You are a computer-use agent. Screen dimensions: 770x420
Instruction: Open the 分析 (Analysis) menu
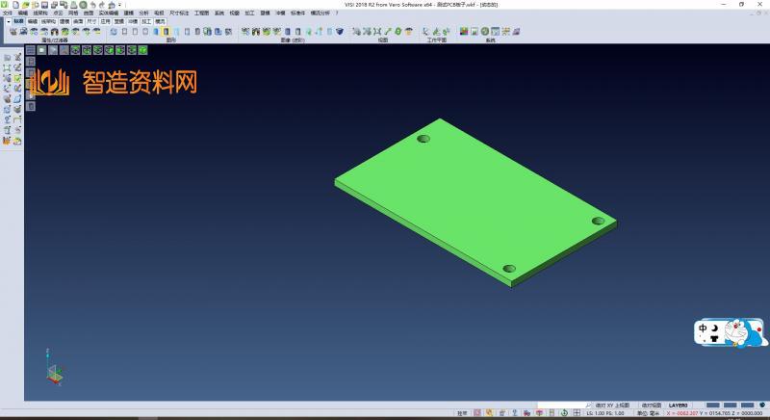143,13
